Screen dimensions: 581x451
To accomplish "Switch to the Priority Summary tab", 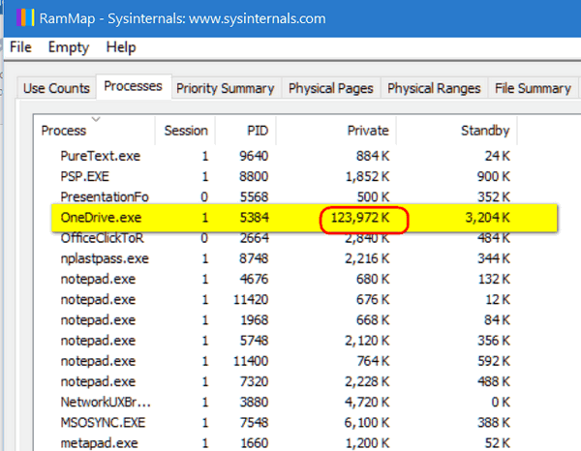I will (x=226, y=88).
